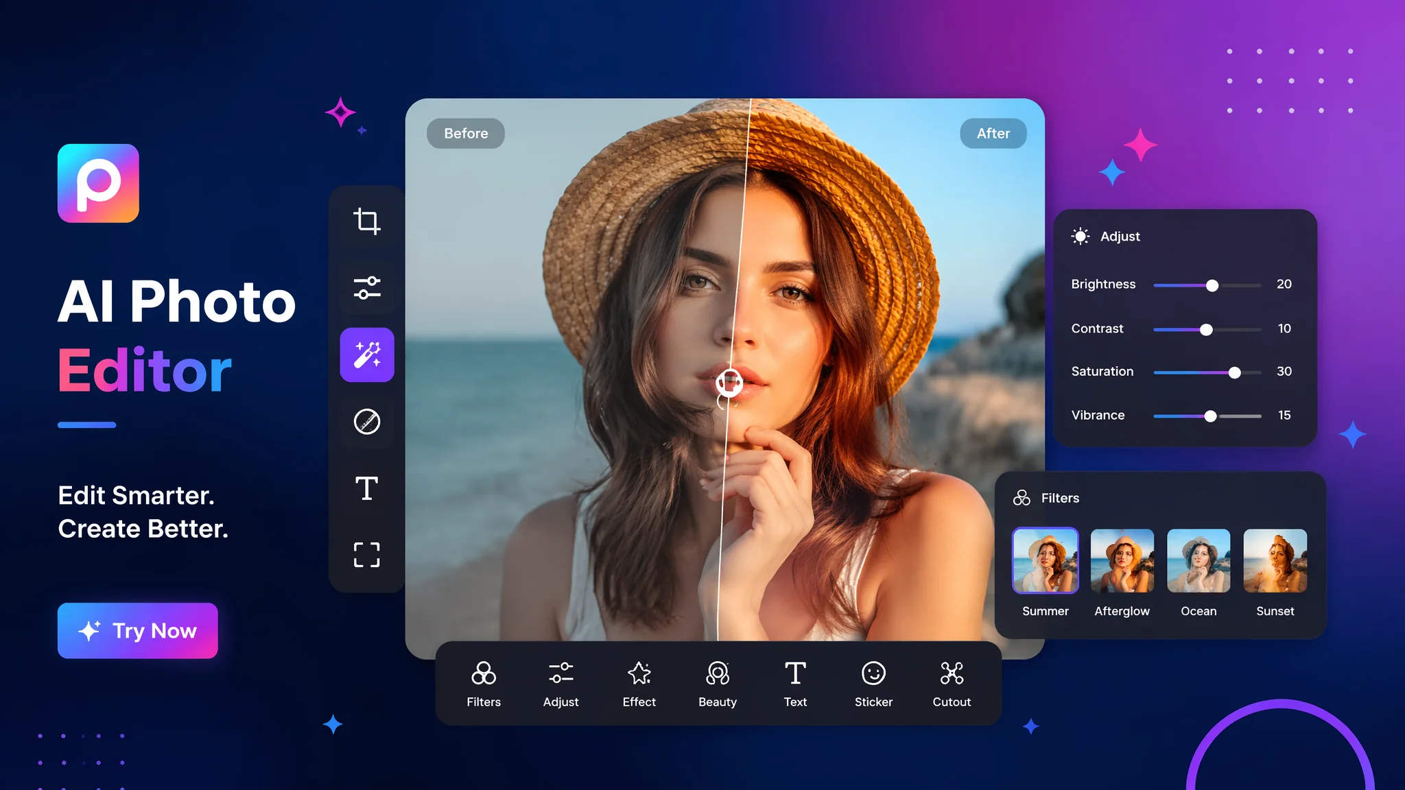
Task: Select the Ocean filter thumbnail
Action: (x=1199, y=561)
